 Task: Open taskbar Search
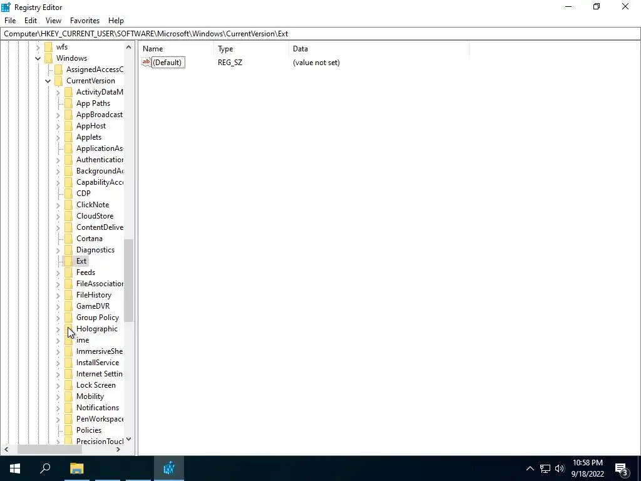point(45,468)
